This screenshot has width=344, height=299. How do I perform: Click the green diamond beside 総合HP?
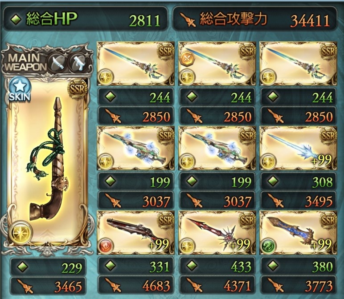16,19
